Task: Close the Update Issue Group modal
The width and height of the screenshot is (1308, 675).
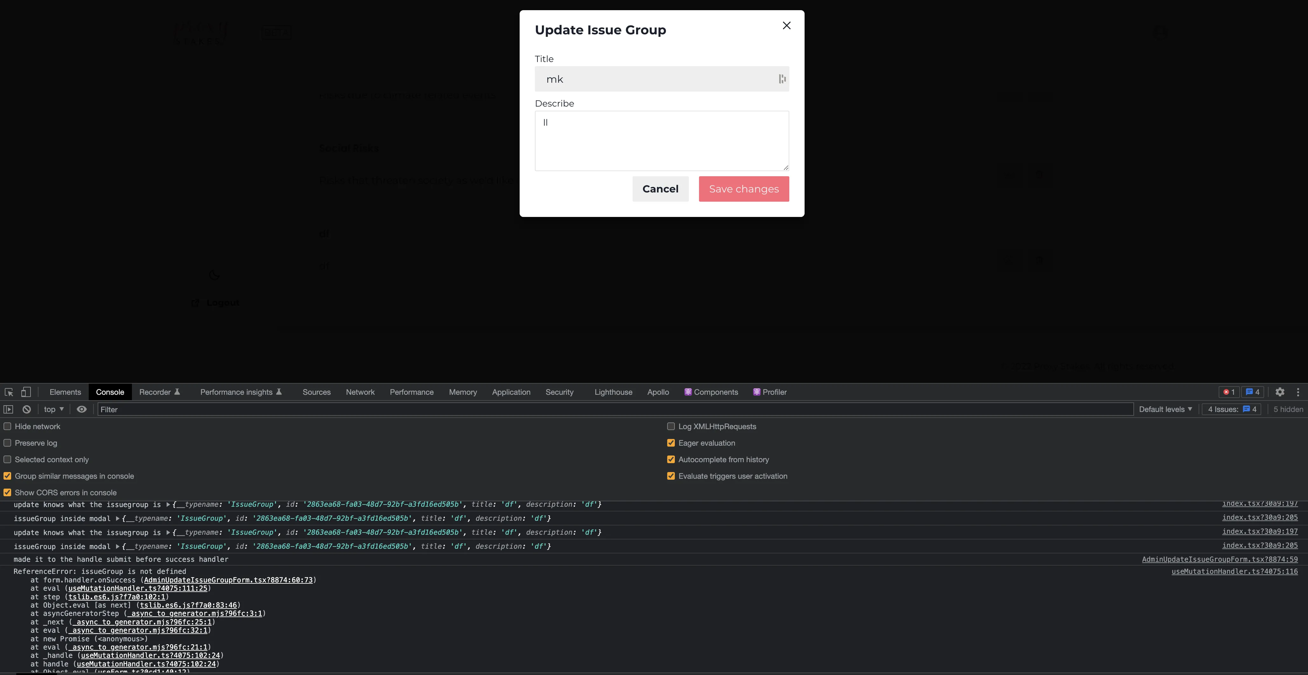Action: click(786, 25)
